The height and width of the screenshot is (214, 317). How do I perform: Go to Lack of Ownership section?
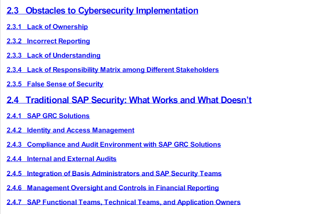click(x=57, y=27)
